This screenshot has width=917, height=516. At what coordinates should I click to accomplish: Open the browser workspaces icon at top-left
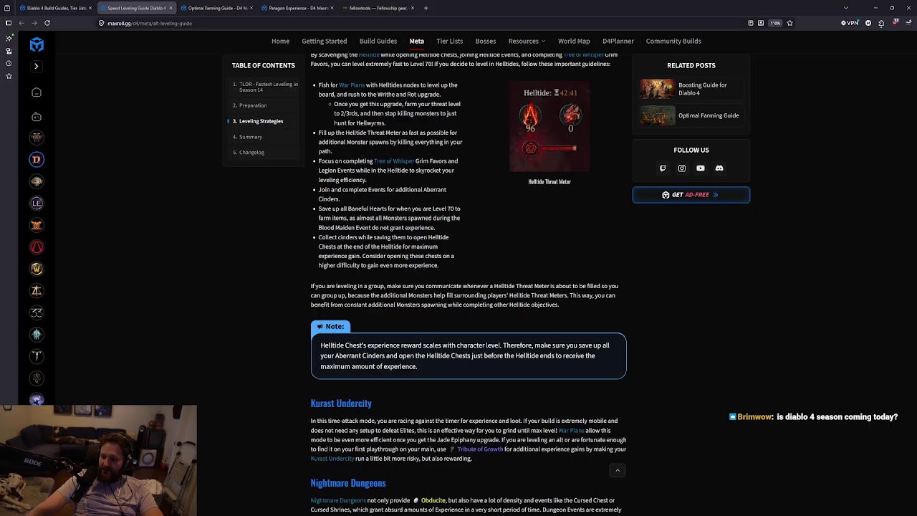point(9,8)
